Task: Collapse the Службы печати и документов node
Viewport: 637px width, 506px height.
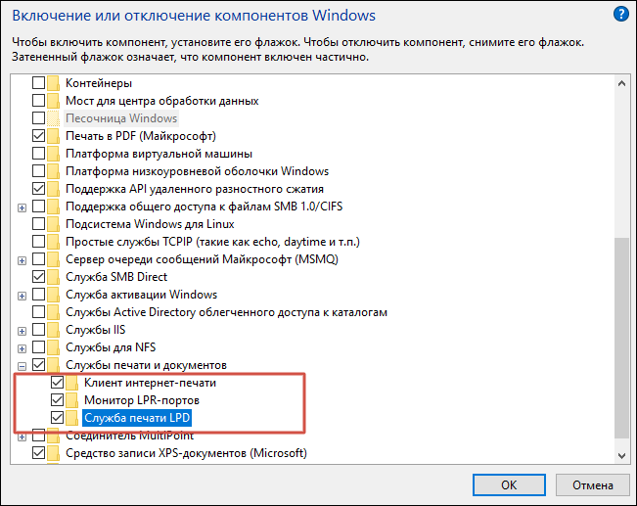Action: point(22,365)
